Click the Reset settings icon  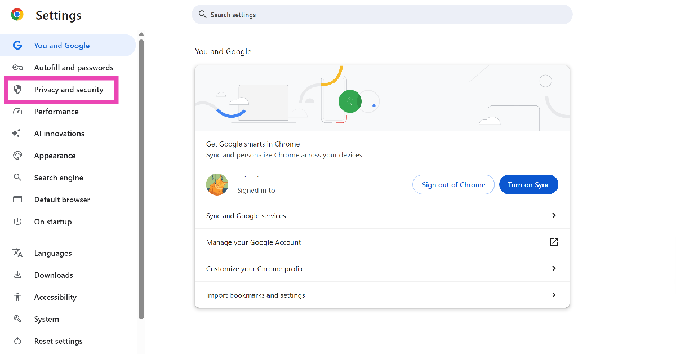coord(17,341)
